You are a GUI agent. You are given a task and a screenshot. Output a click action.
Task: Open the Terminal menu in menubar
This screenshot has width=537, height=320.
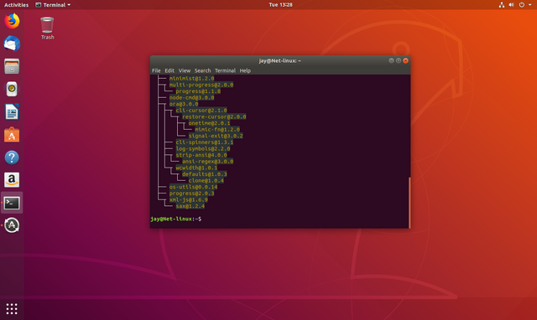click(x=225, y=70)
